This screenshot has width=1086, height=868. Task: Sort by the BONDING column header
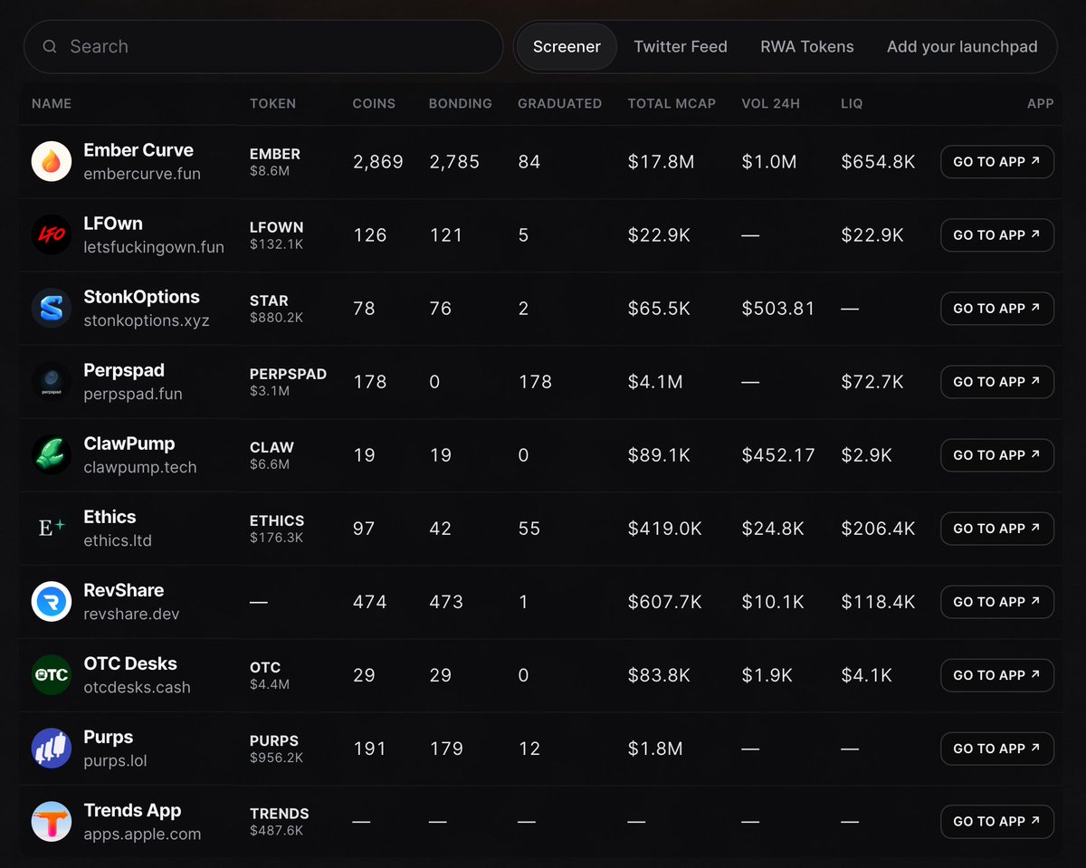(461, 104)
